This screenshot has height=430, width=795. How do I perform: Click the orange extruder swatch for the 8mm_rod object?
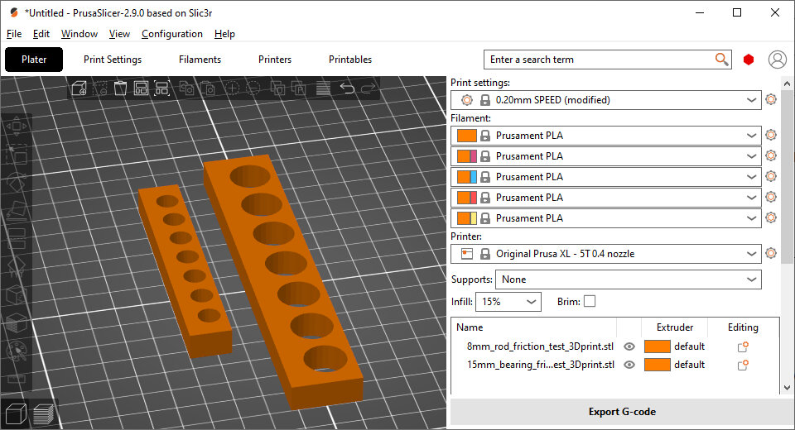[x=657, y=347]
